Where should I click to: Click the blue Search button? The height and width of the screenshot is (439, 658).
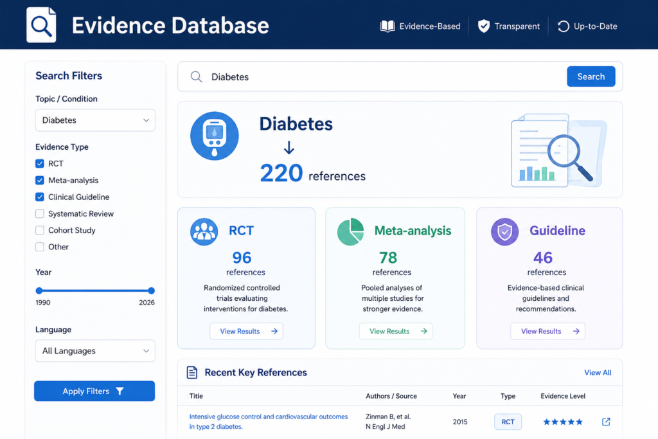(591, 76)
